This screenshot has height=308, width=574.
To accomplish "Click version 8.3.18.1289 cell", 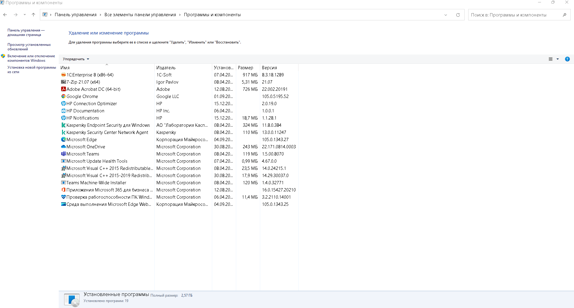I will coord(273,75).
